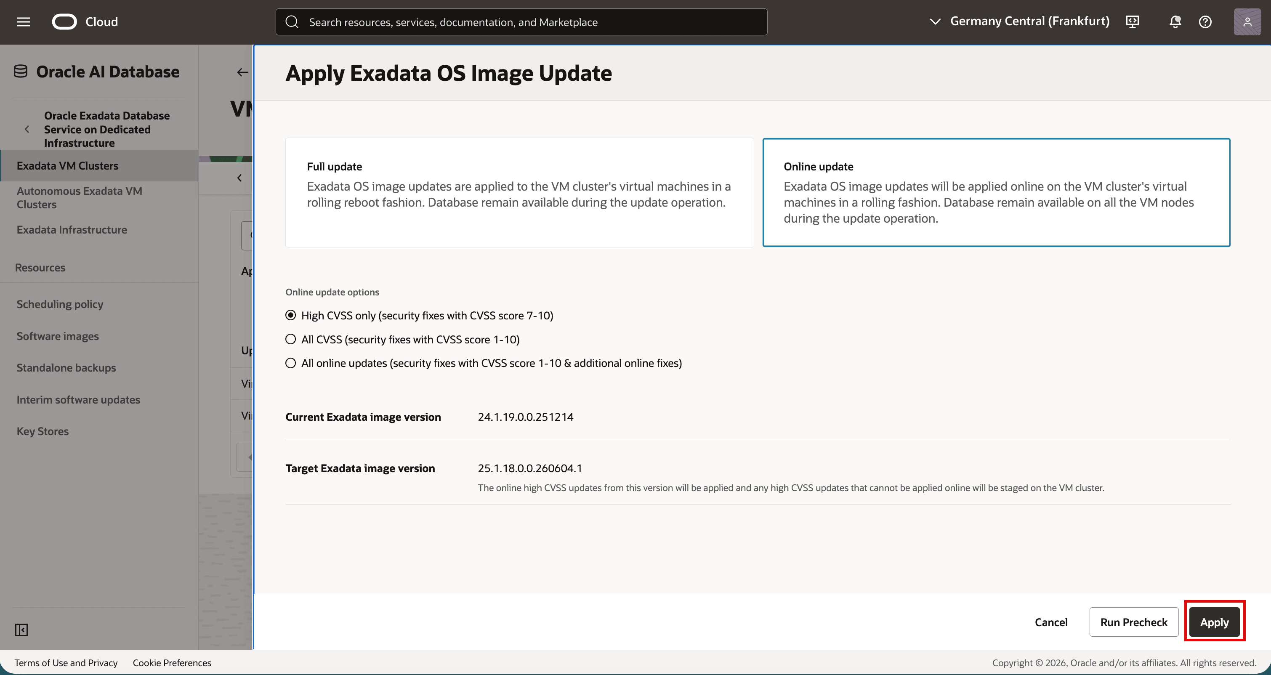
Task: Open Interim software updates
Action: coord(78,400)
